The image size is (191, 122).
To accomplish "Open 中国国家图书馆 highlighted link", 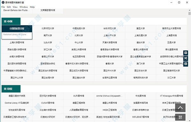I will (17, 29).
